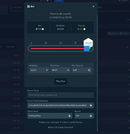Open roaqz123 user profile
Image resolution: width=130 pixels, height=134 pixels.
(66, 14)
